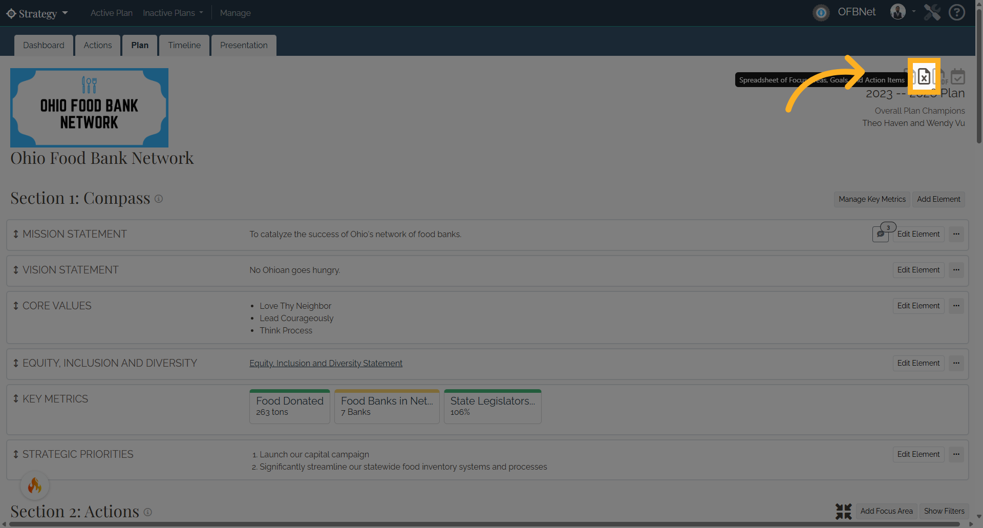Switch to the Presentation tab
The height and width of the screenshot is (528, 983).
pyautogui.click(x=244, y=45)
